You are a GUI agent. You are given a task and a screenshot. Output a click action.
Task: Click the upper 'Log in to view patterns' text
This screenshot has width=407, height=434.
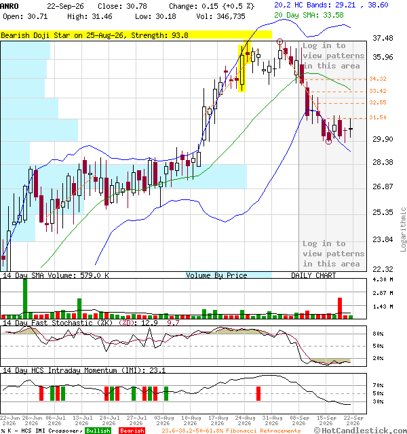[x=333, y=56]
